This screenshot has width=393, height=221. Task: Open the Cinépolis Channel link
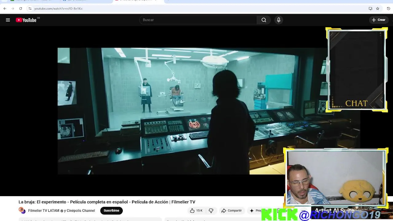coord(81,211)
